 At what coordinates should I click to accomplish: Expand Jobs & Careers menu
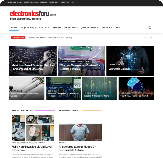coord(90,28)
